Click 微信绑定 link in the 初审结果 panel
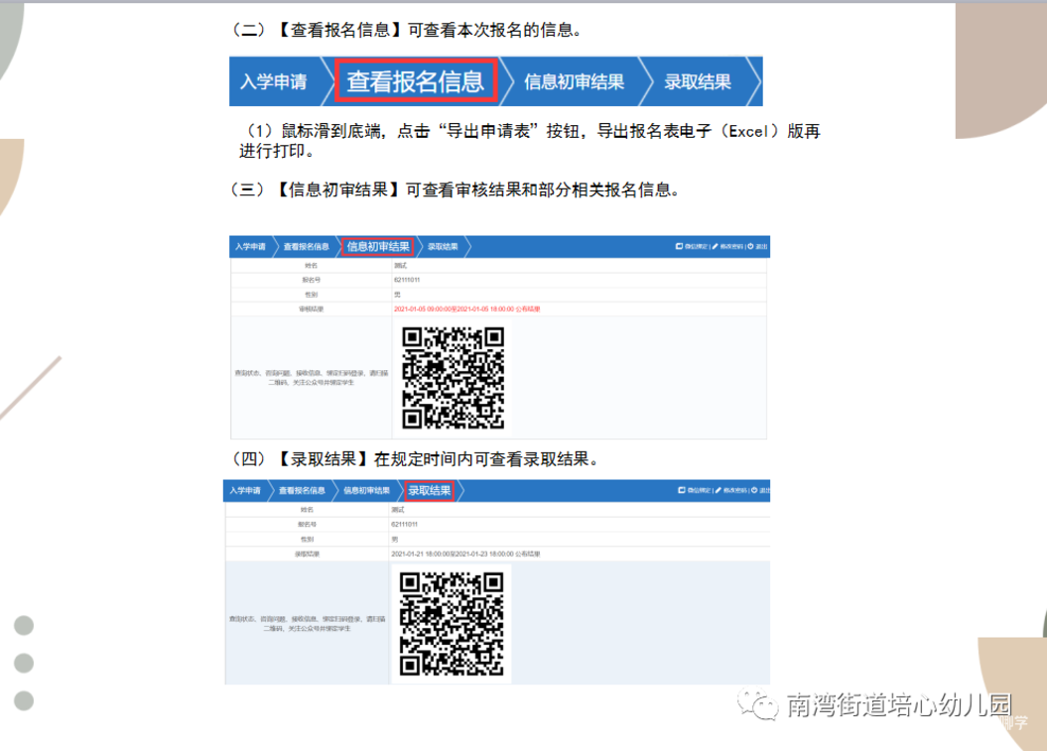The image size is (1047, 751). point(696,247)
